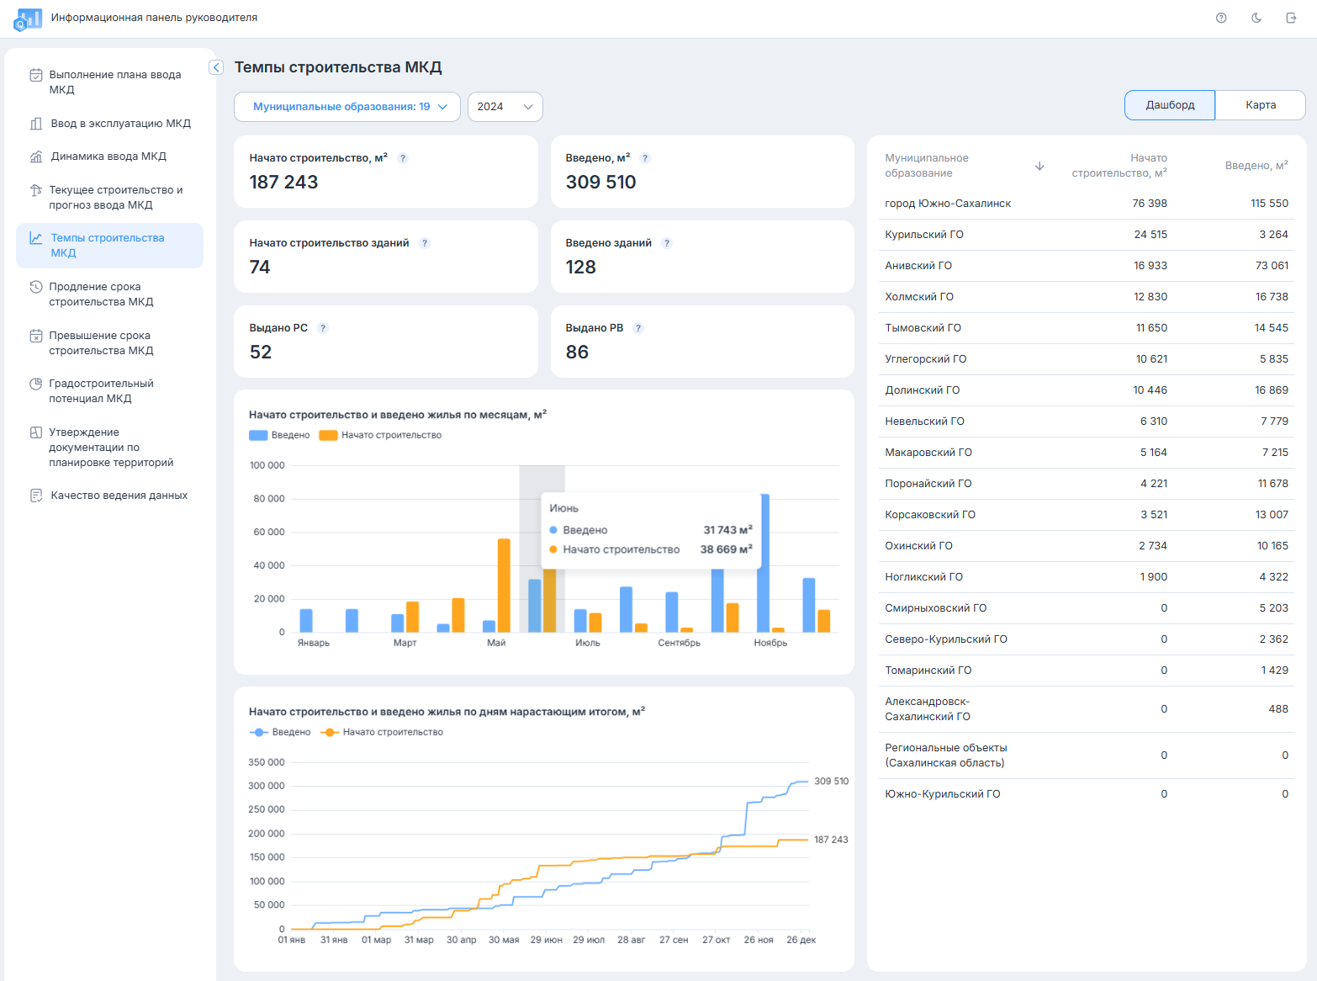Click the tall blue November bar
1317x981 pixels.
pos(764,563)
